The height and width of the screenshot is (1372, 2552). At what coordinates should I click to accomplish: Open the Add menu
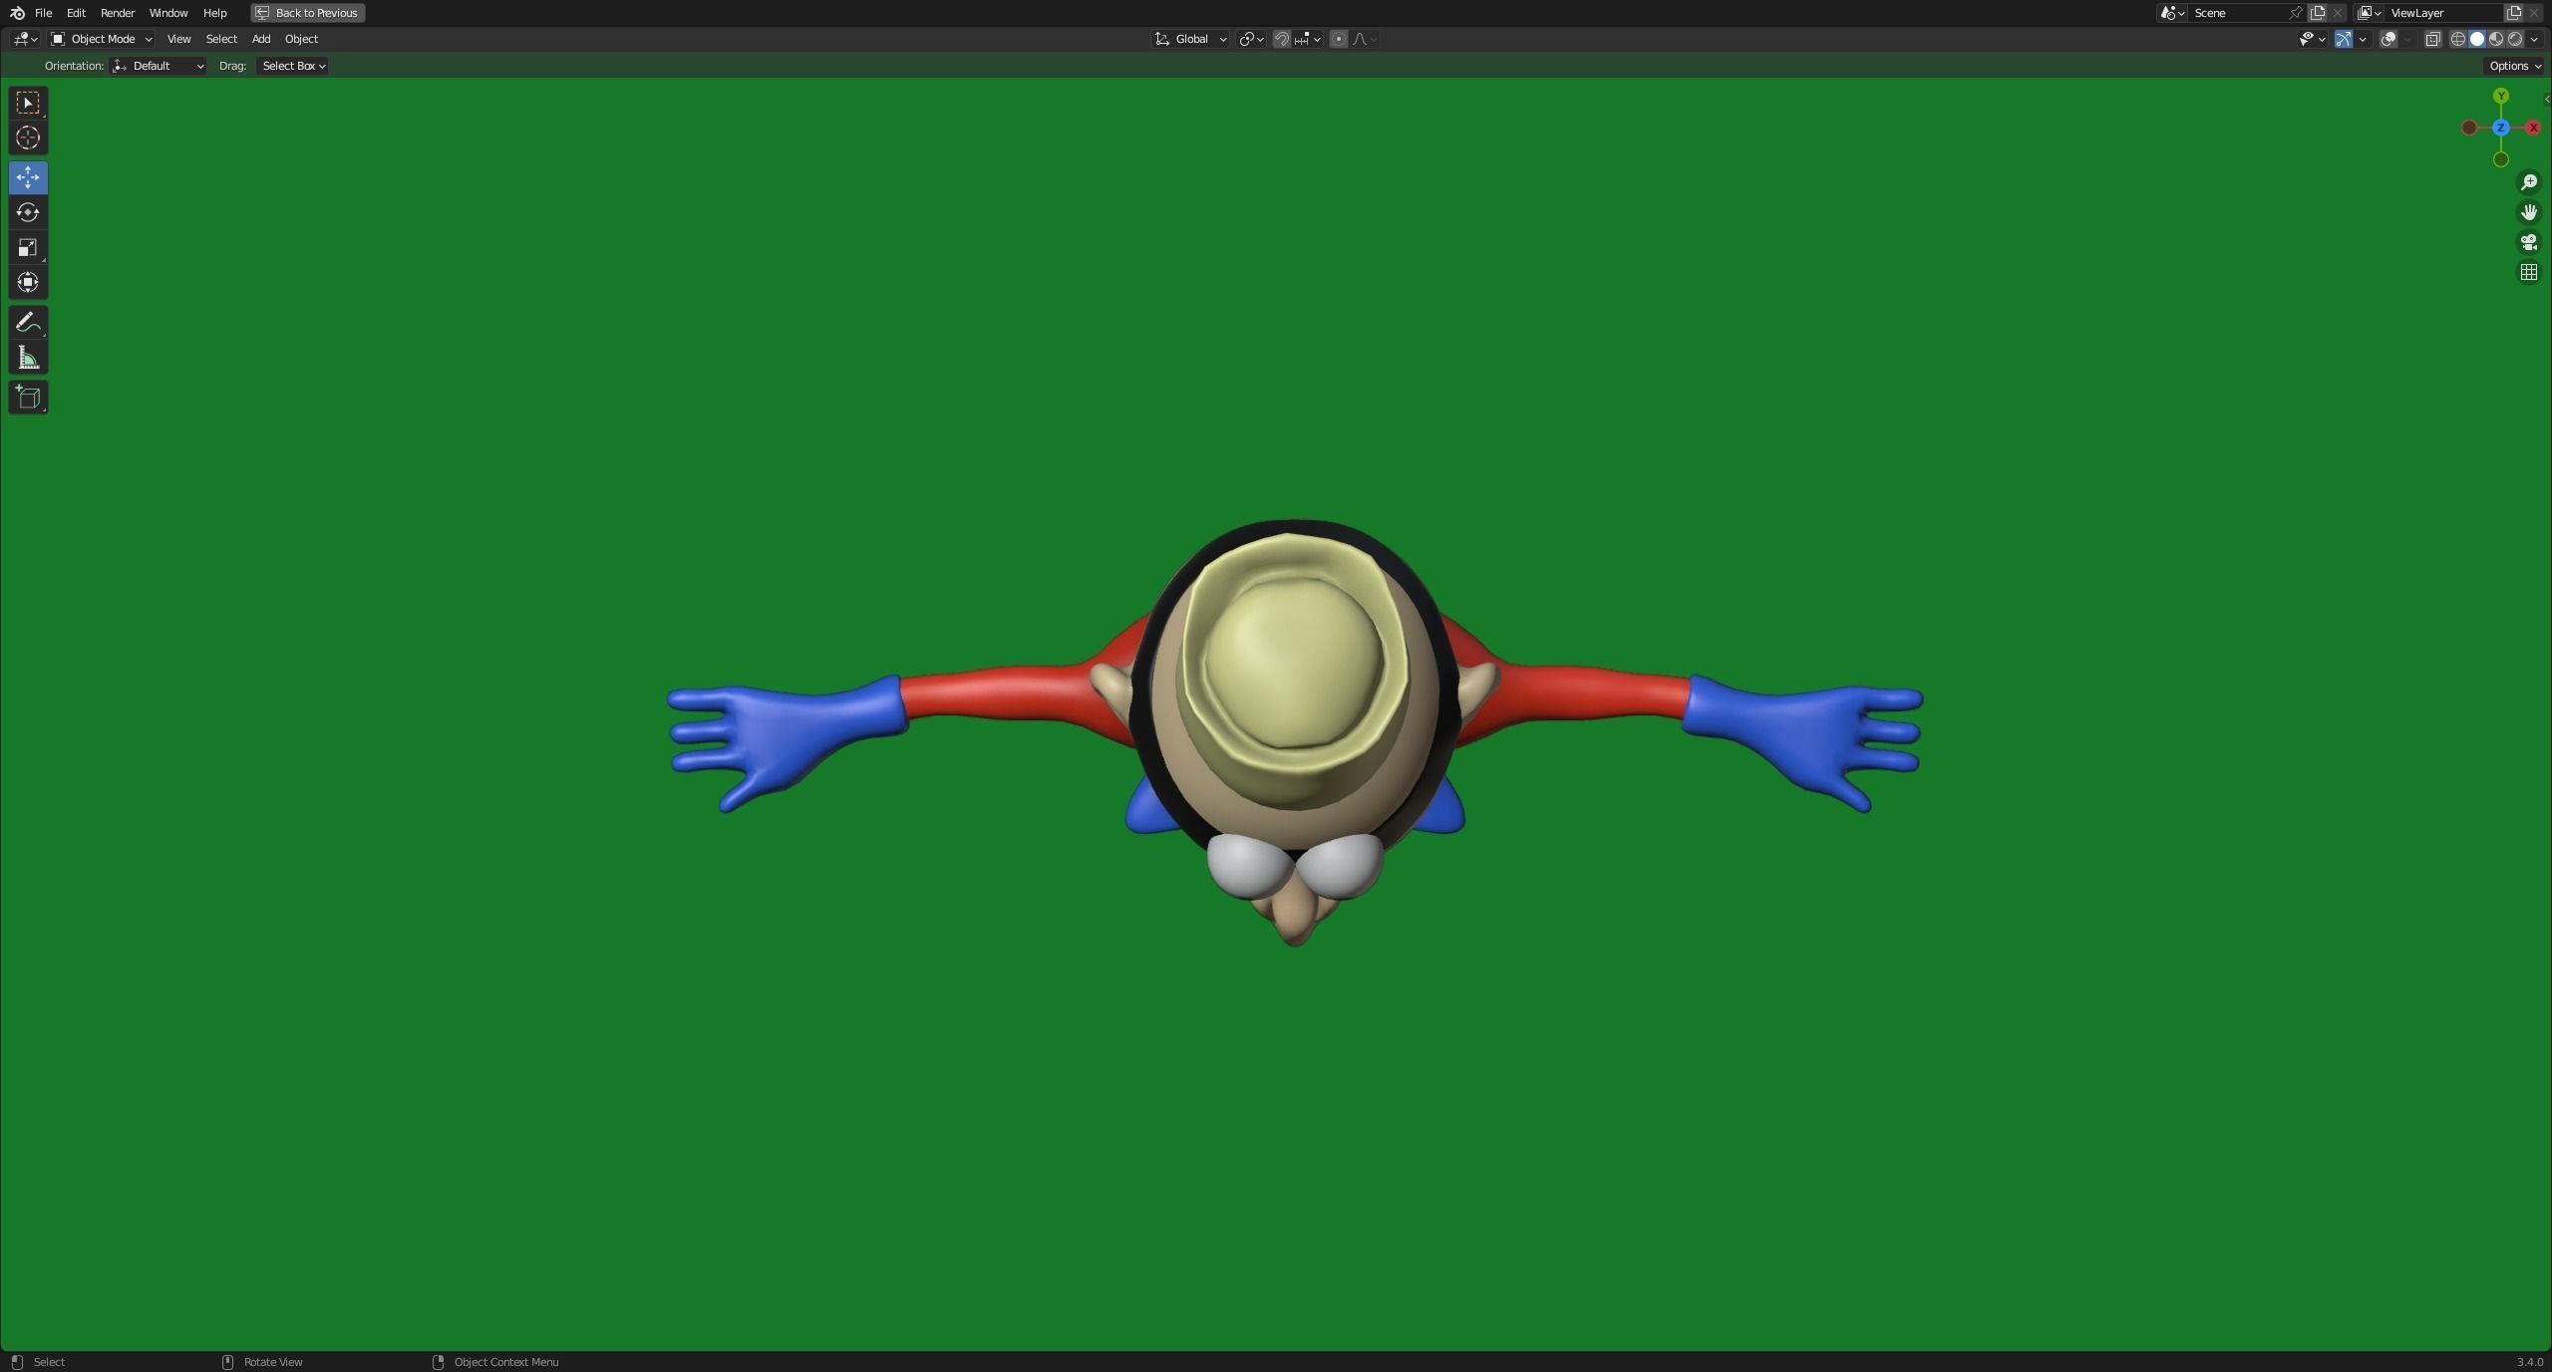(260, 39)
